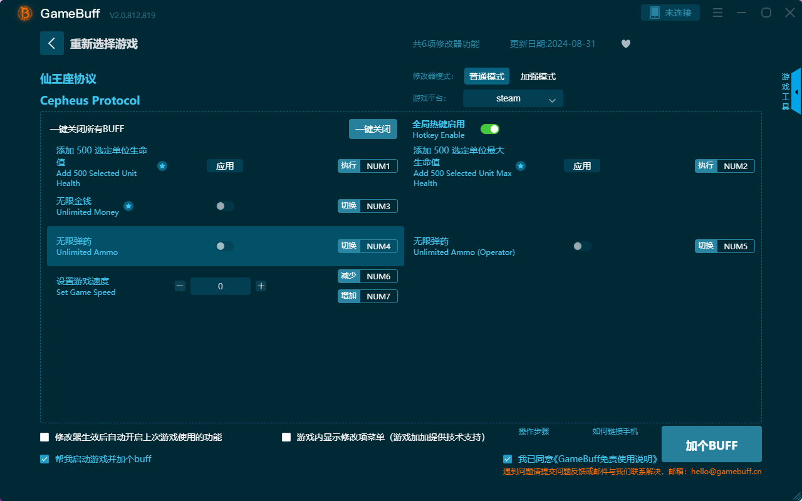Click the GameBuff flame logo
This screenshot has height=501, width=802.
(x=24, y=13)
